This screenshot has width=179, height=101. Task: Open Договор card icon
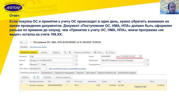tap(77, 60)
